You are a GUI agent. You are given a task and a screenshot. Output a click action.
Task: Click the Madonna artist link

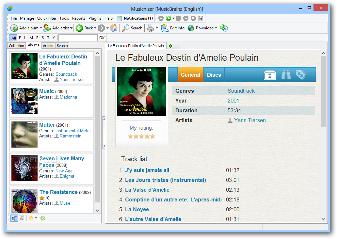coord(68,97)
